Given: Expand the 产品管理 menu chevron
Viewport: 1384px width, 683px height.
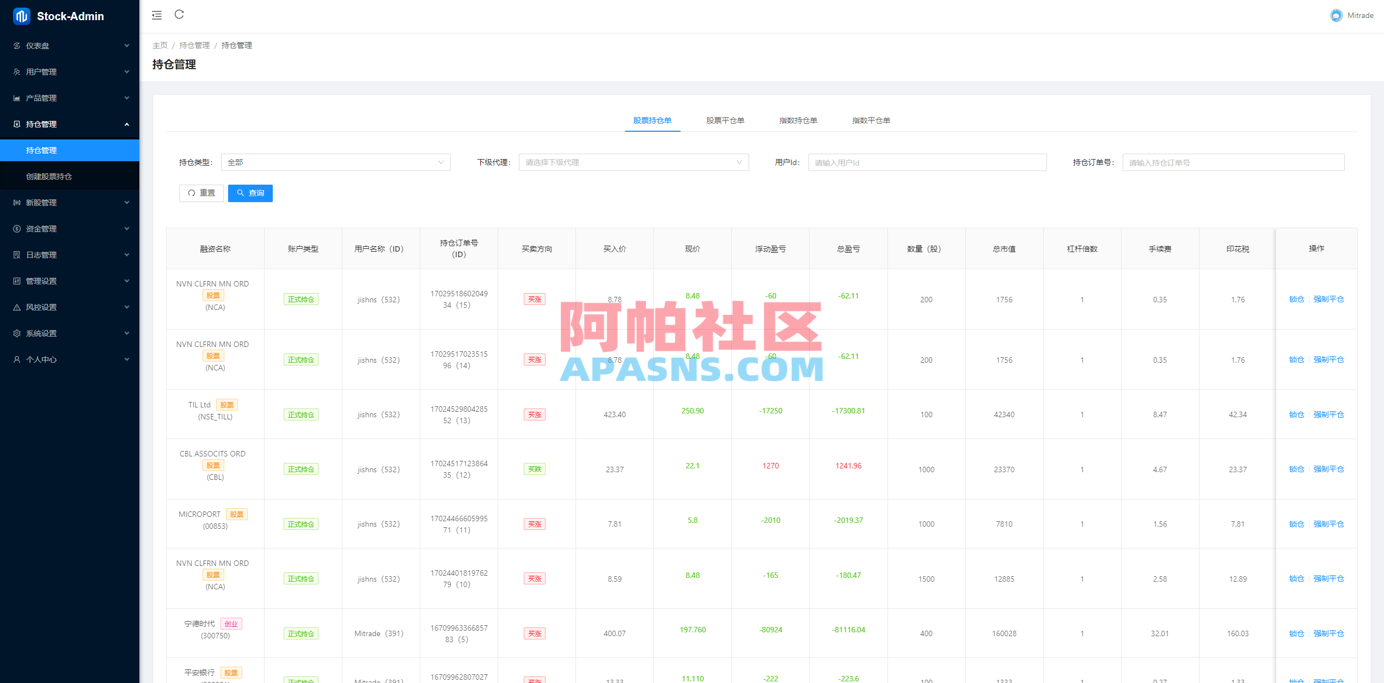Looking at the screenshot, I should 126,97.
